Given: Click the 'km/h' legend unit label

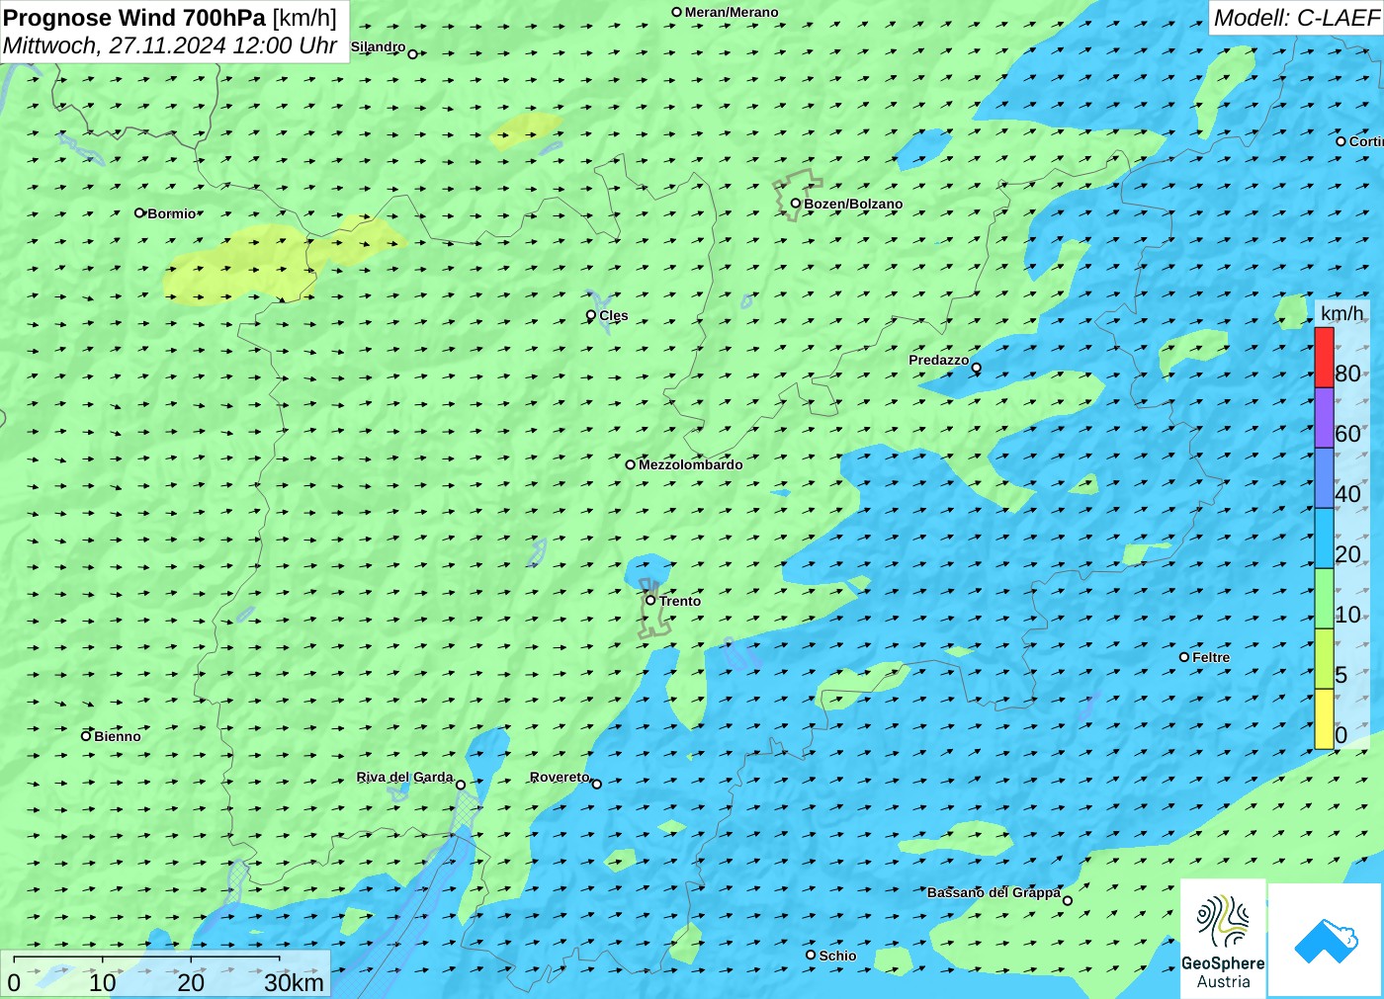Looking at the screenshot, I should click(x=1341, y=313).
